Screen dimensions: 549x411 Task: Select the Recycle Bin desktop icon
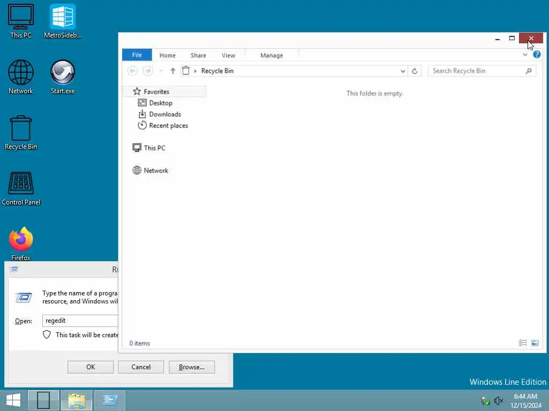pos(21,133)
